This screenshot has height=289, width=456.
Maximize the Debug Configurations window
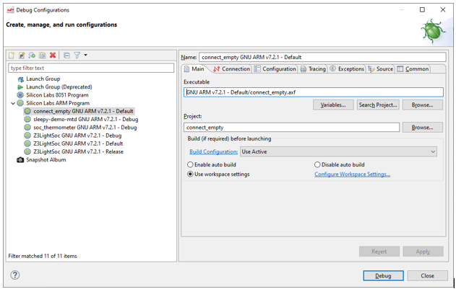pos(422,10)
